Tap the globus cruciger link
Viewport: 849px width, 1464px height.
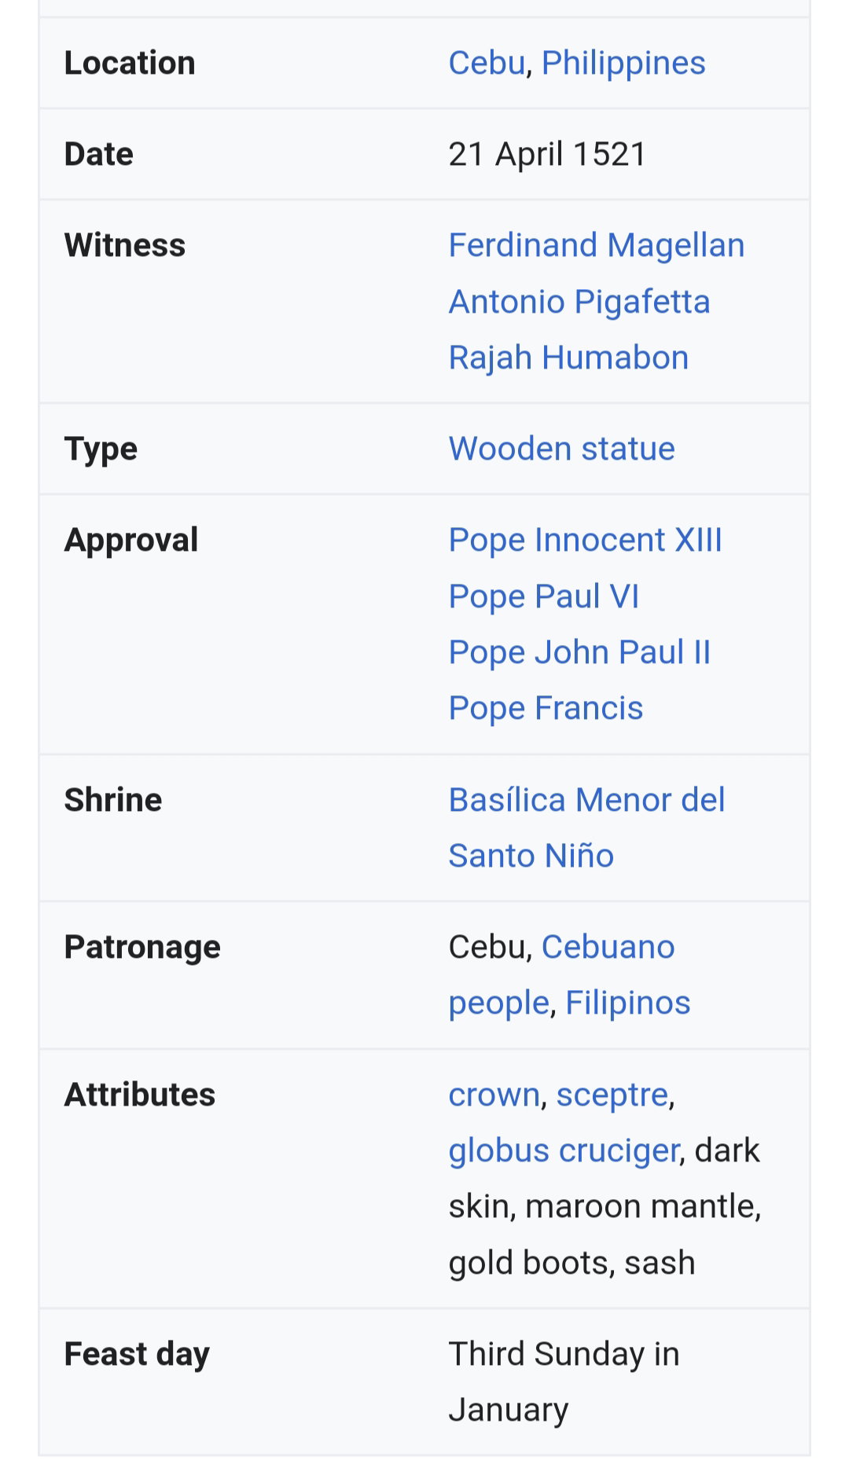click(x=564, y=1150)
